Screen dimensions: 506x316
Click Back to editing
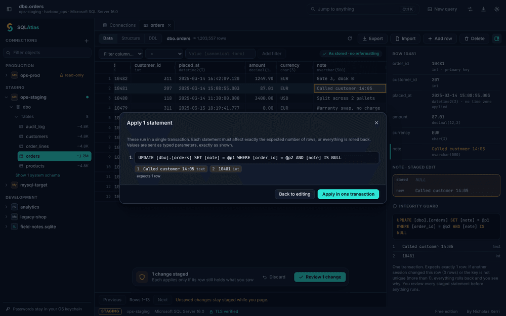(x=294, y=194)
